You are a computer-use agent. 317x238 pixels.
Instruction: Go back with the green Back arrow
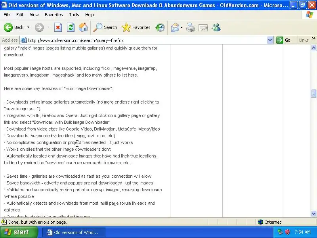point(13,27)
